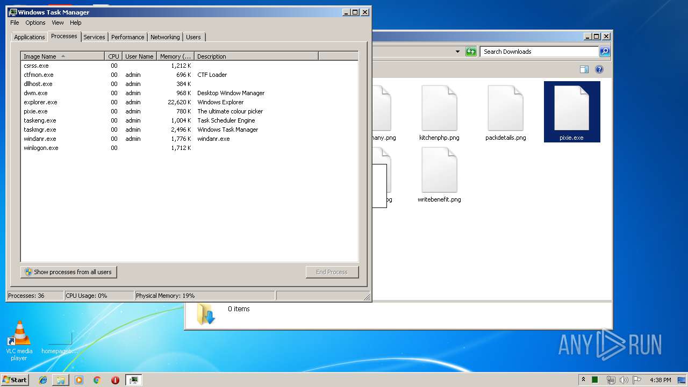Click the End Process button
Image resolution: width=688 pixels, height=387 pixels.
click(x=332, y=272)
